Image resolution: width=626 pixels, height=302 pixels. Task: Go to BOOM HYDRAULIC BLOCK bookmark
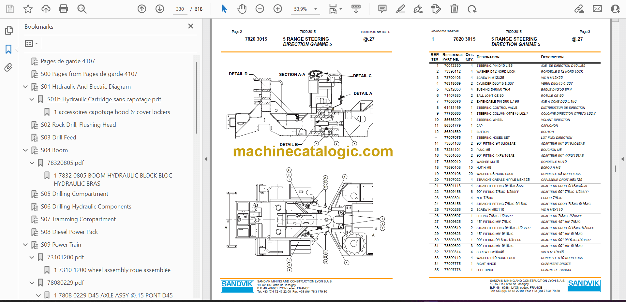tap(113, 180)
